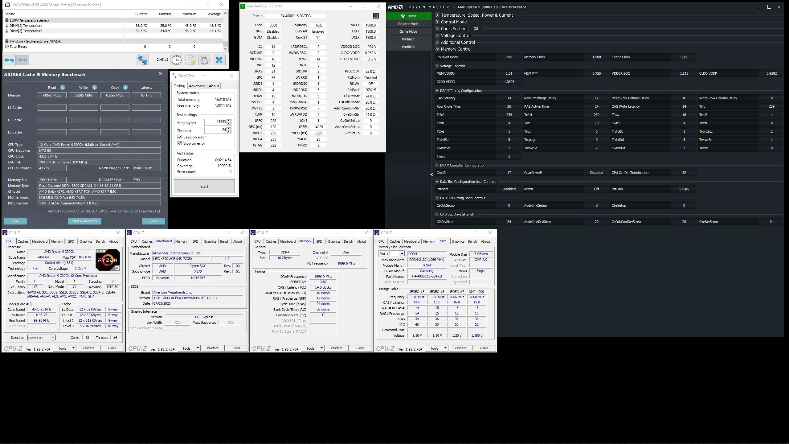The width and height of the screenshot is (789, 444).
Task: Open Bench tab in CPU-Z SPD window
Action: pos(472,241)
